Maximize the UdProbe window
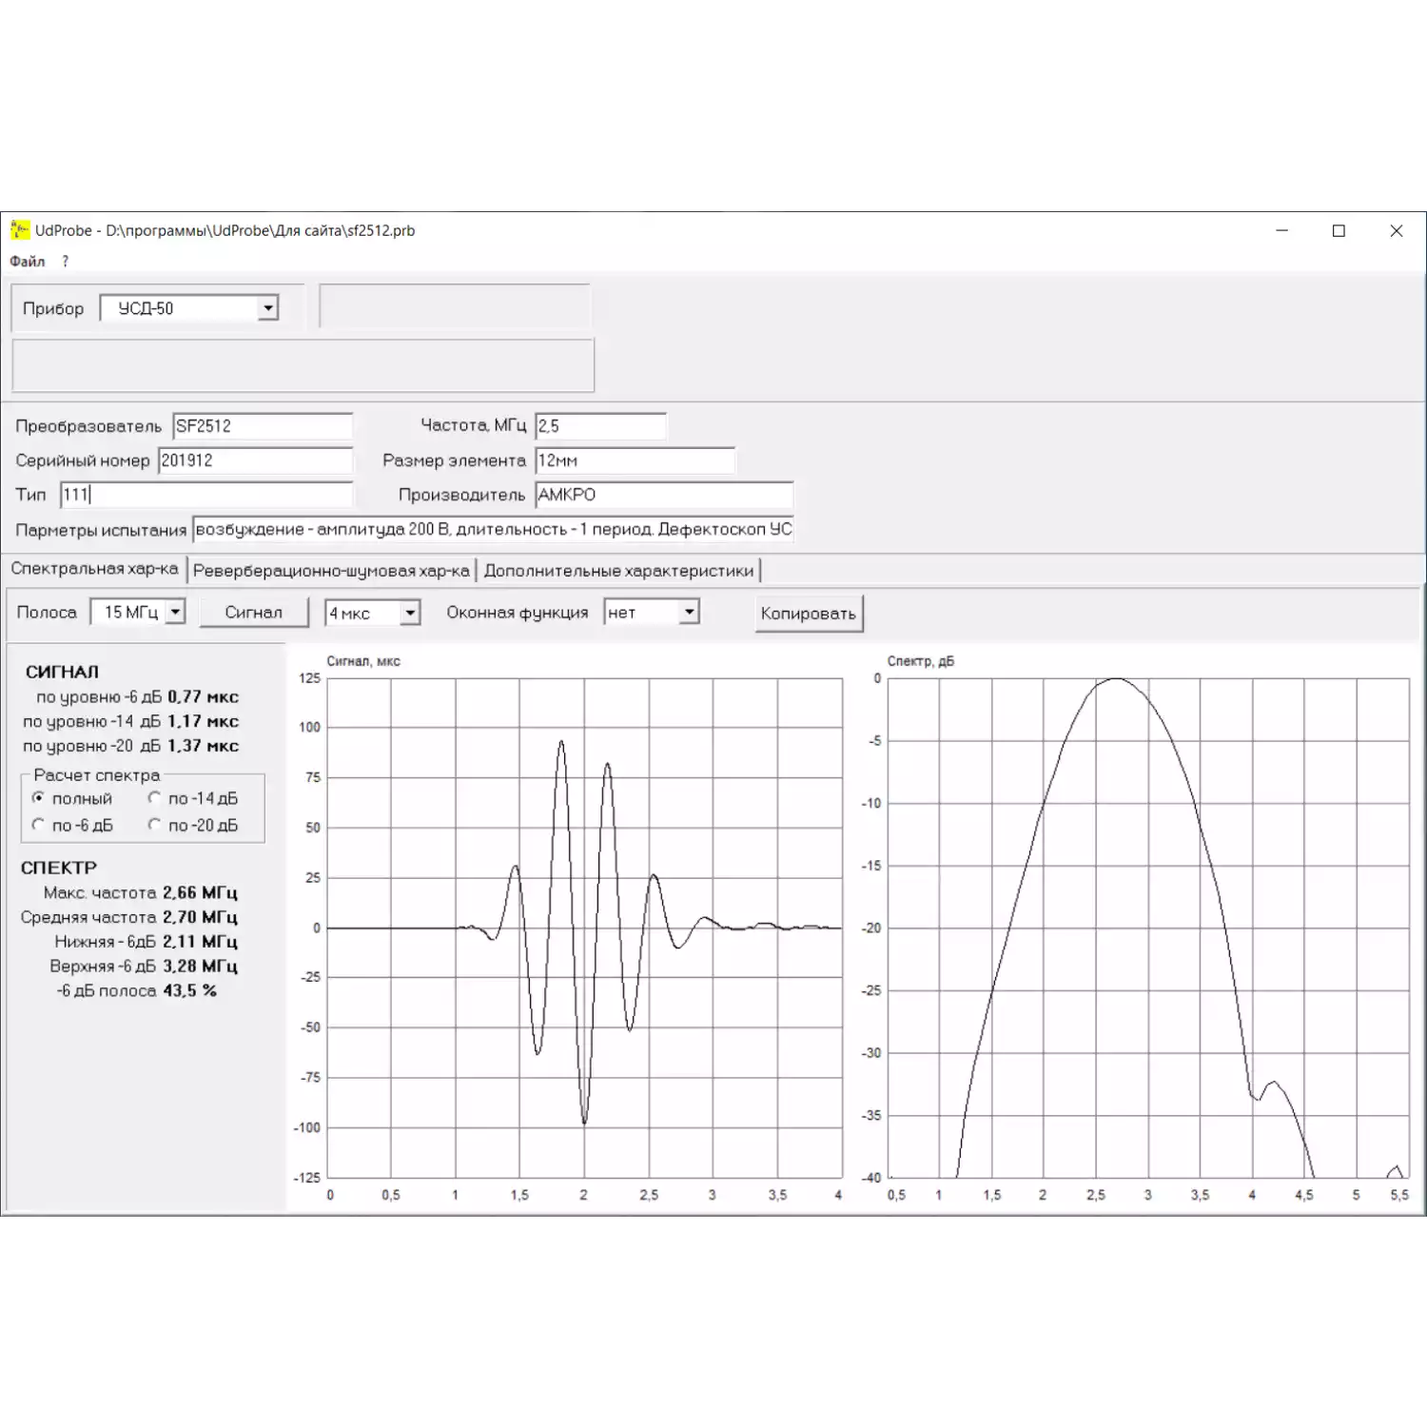Screen dimensions: 1427x1427 [x=1339, y=230]
